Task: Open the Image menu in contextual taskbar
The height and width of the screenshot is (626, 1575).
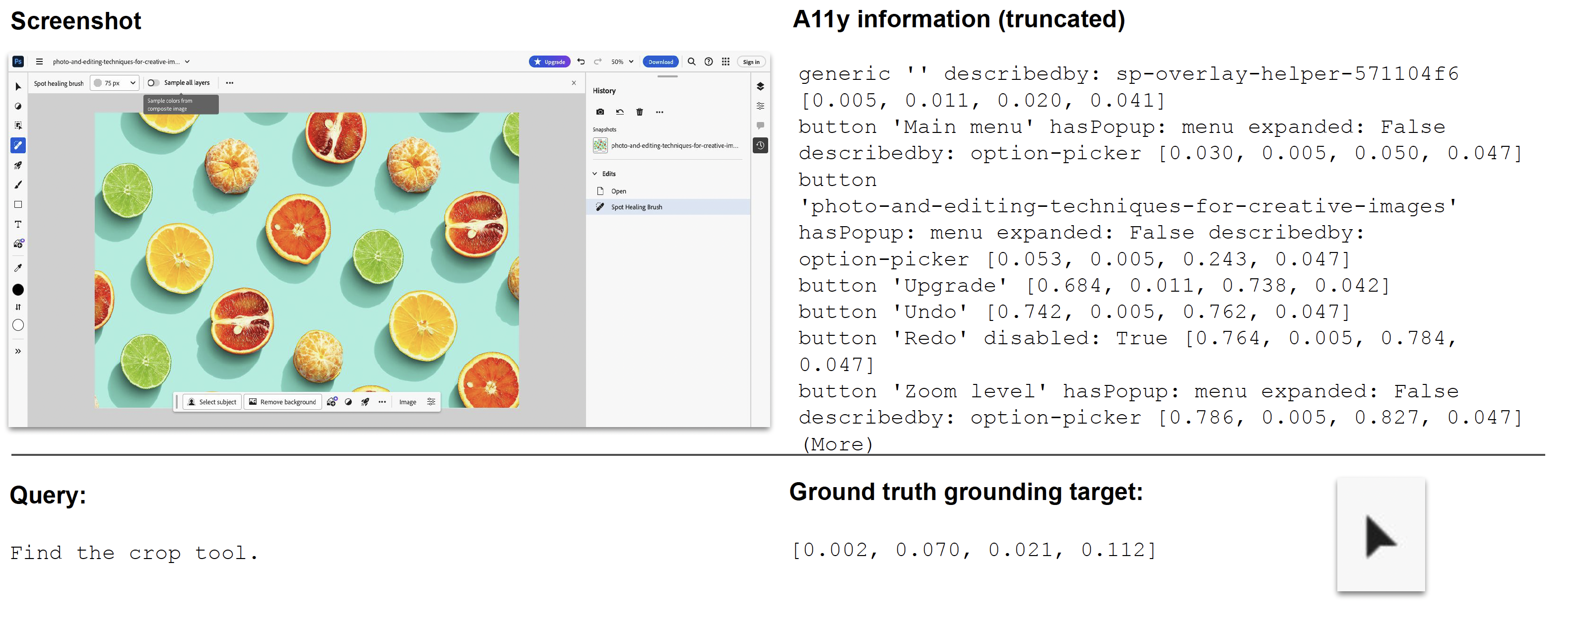Action: [407, 402]
